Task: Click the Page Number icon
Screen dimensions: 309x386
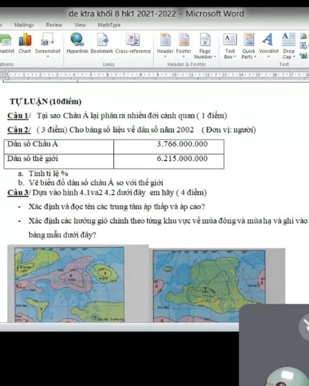Action: tap(205, 40)
